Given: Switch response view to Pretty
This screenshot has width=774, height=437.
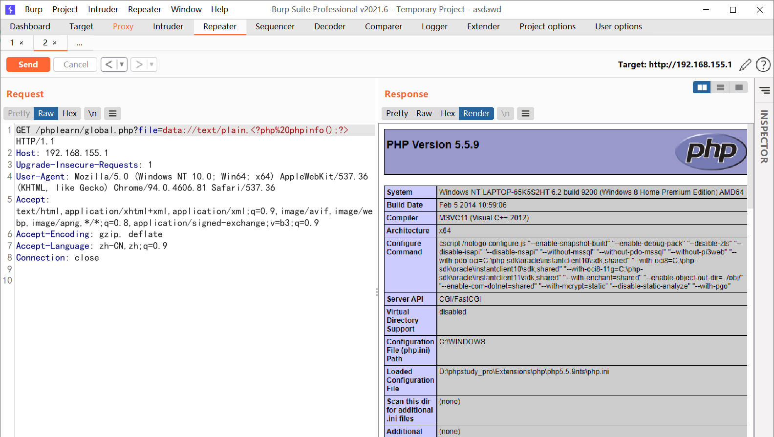Looking at the screenshot, I should (397, 113).
